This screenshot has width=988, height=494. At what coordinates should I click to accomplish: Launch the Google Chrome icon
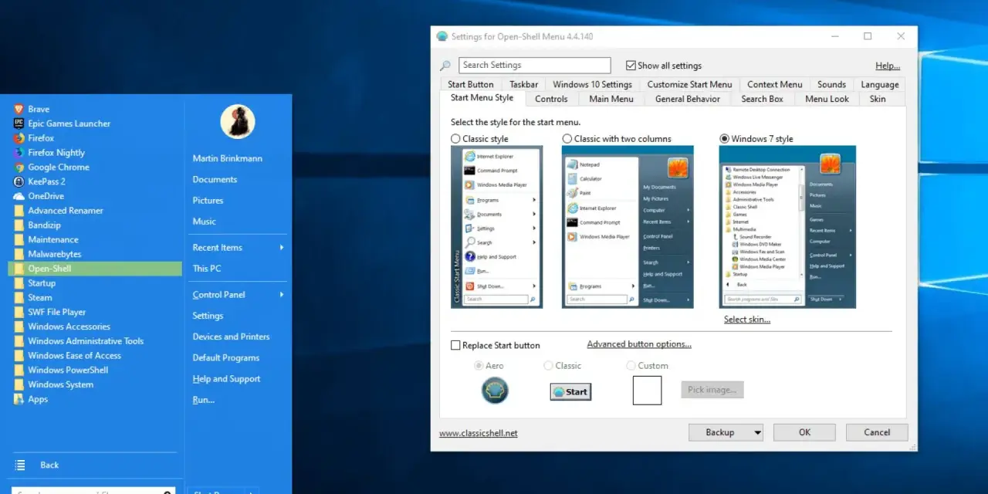(19, 167)
